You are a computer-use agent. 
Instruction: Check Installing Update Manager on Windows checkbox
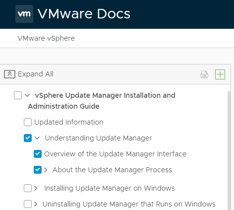pos(28,188)
